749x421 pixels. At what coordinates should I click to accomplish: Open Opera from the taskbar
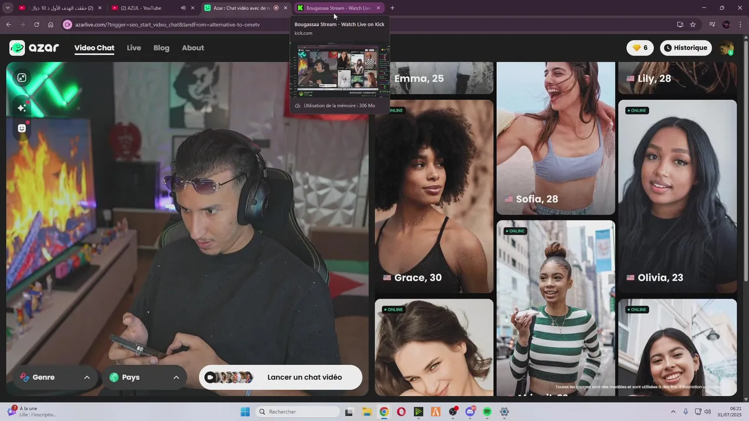(x=401, y=412)
